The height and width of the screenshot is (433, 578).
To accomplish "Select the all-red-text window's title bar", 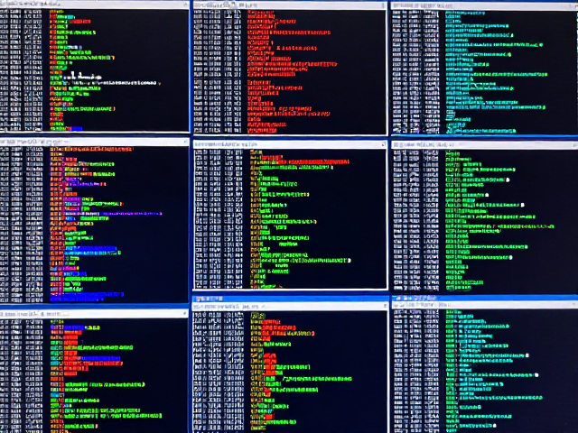I will 290,5.
